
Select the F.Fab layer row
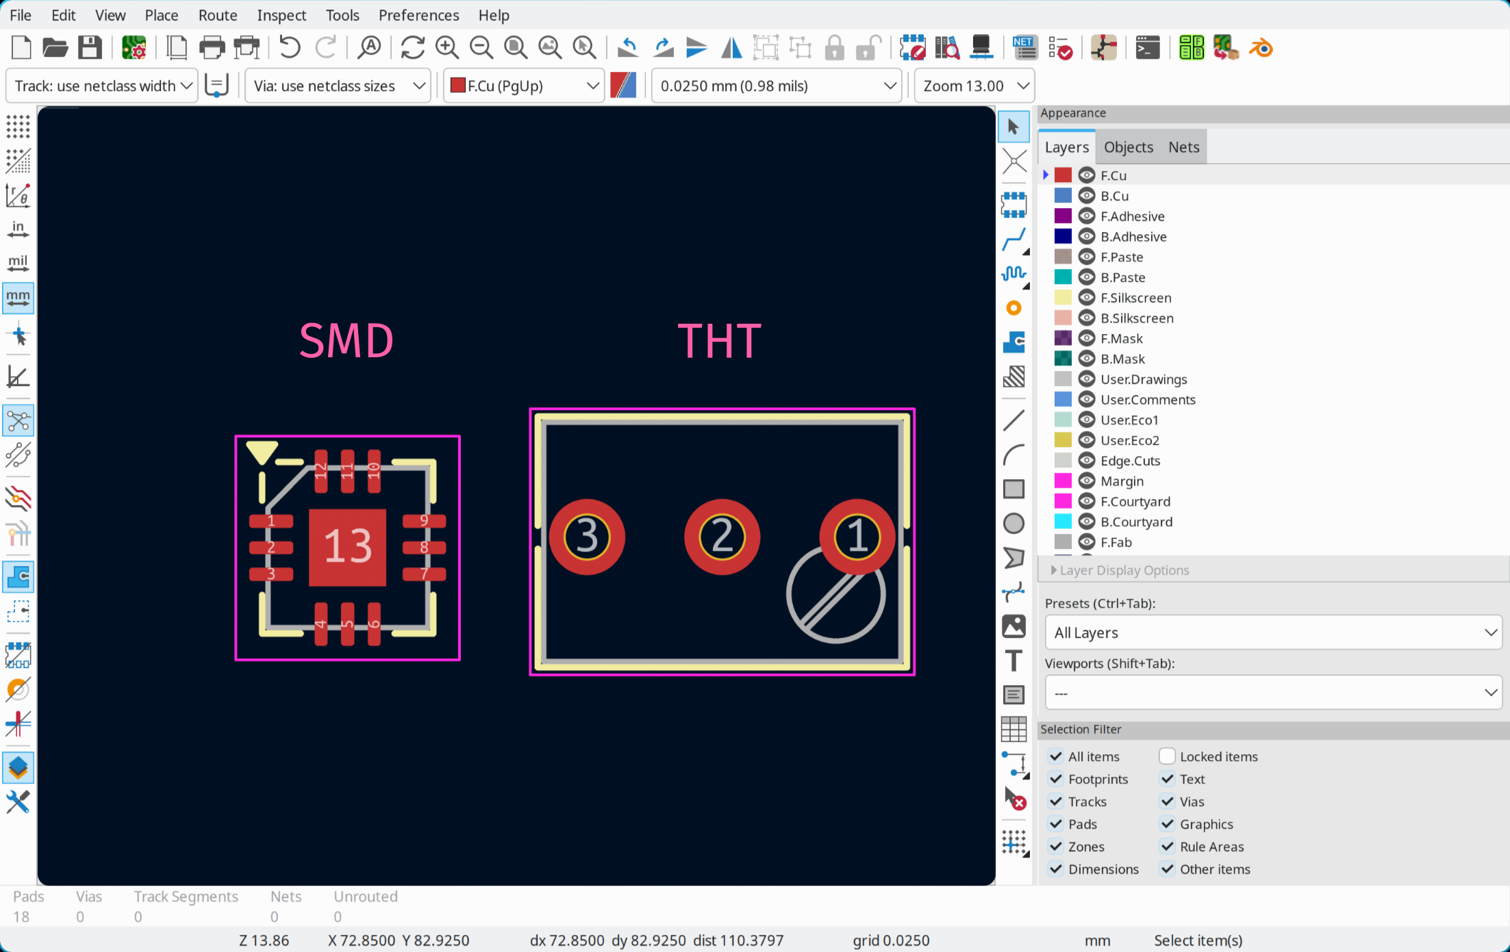click(x=1274, y=542)
